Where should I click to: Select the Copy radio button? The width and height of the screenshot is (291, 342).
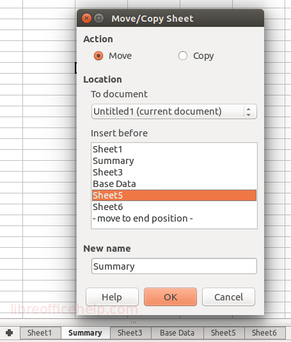pyautogui.click(x=183, y=56)
